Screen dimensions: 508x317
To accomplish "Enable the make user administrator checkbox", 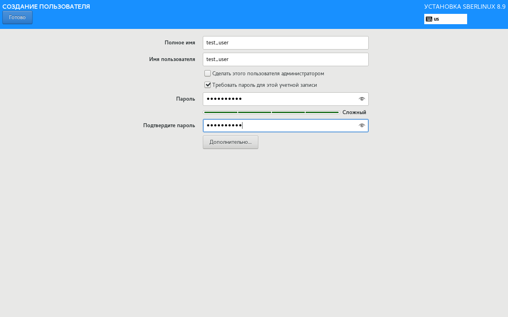I will (208, 73).
